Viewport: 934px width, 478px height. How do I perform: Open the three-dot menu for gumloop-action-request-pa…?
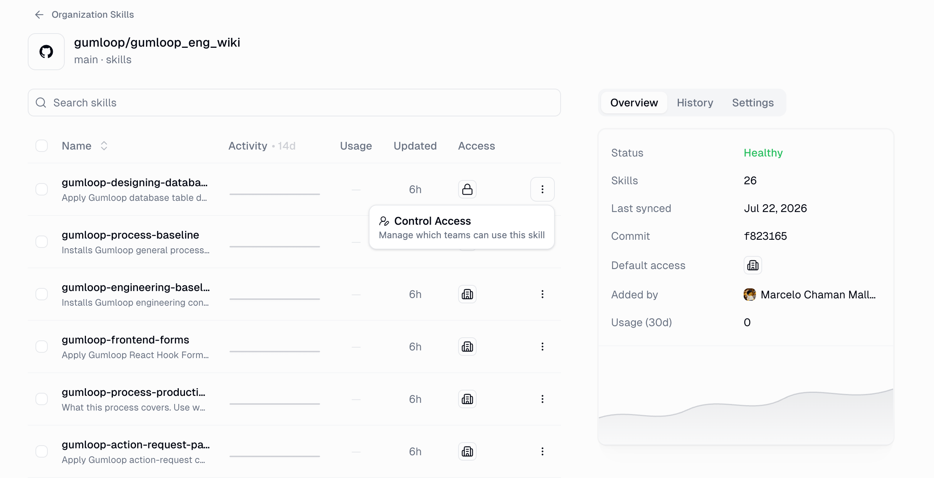[x=543, y=451]
